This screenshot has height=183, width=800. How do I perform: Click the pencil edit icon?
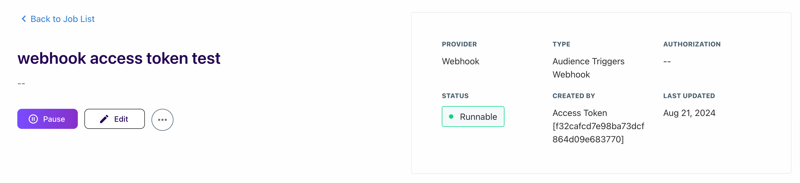[104, 119]
